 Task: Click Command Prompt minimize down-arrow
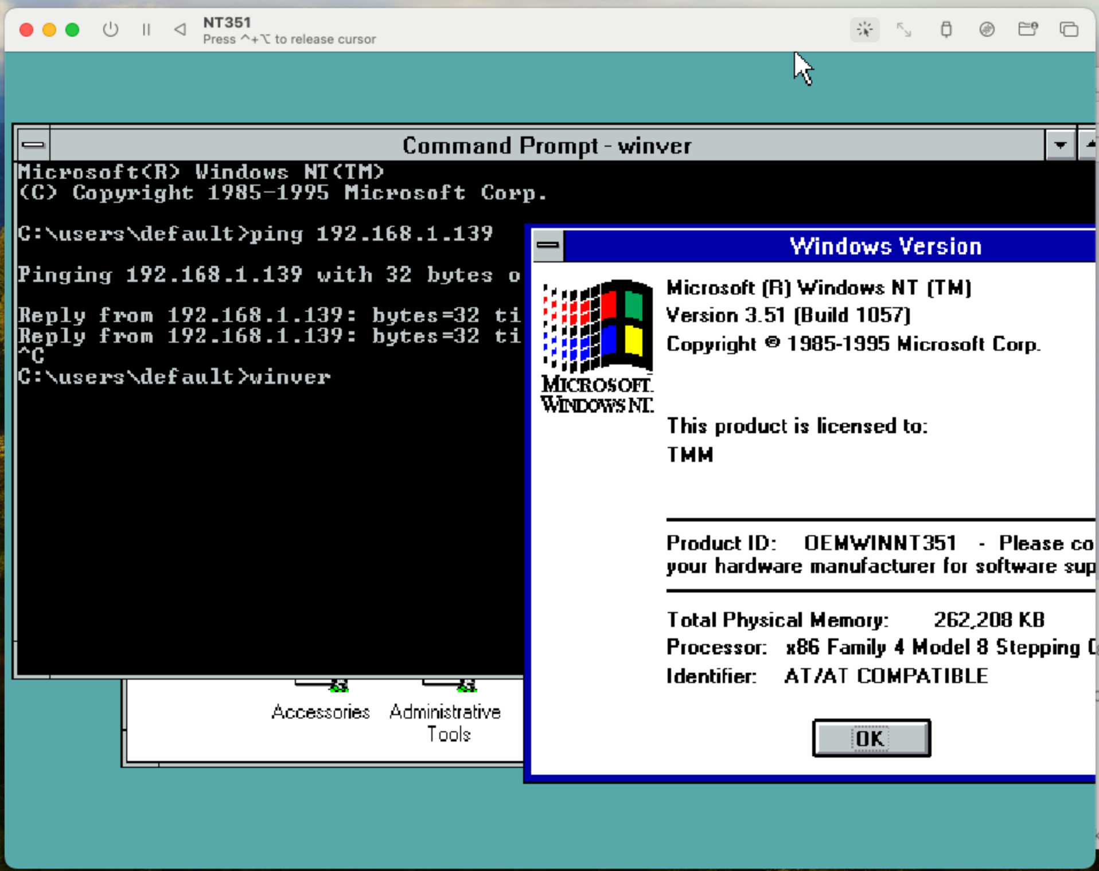coord(1060,145)
